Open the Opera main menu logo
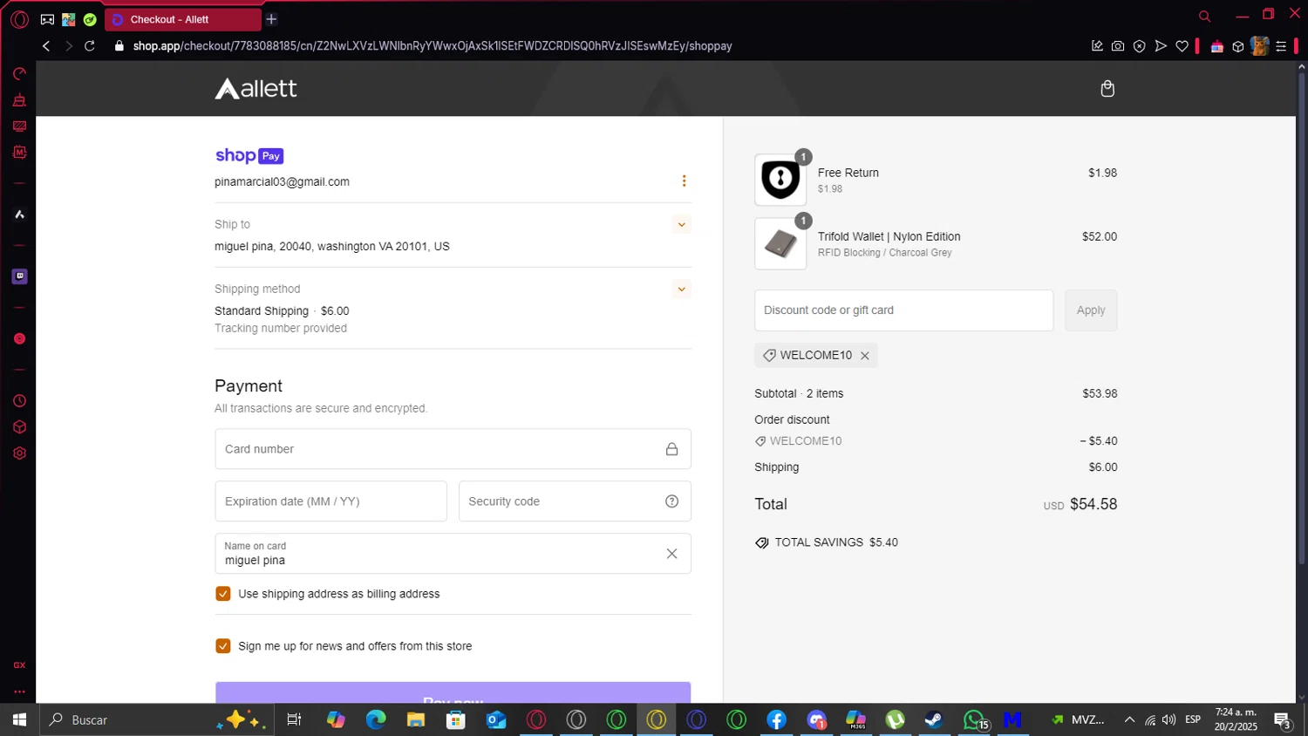1308x736 pixels. (x=19, y=19)
